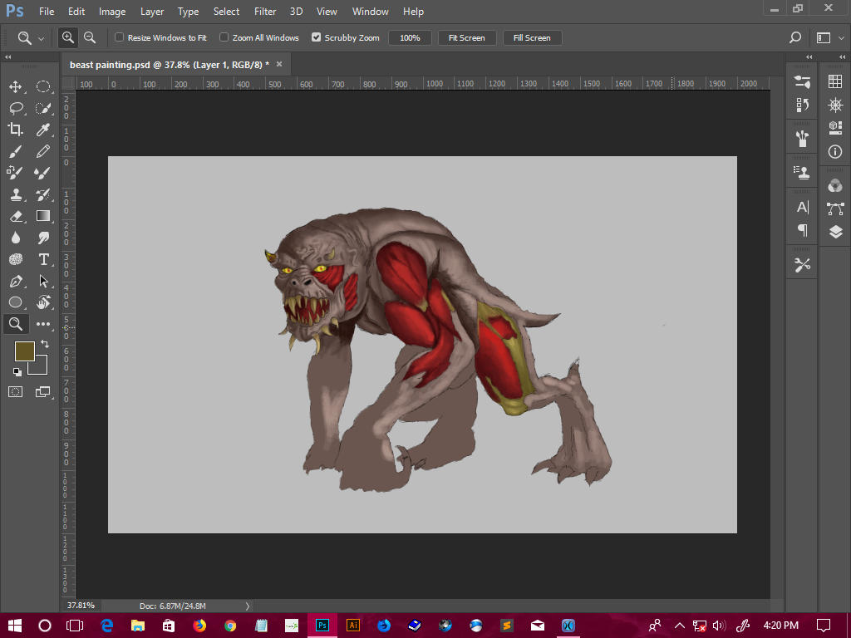Viewport: 851px width, 638px height.
Task: Select the Brush tool
Action: point(16,151)
